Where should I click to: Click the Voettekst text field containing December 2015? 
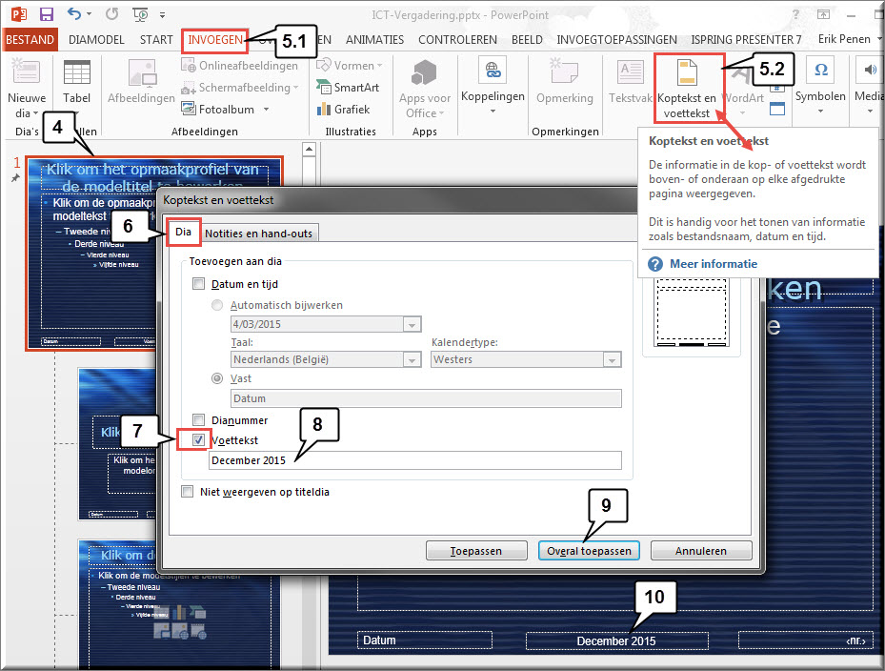point(415,460)
